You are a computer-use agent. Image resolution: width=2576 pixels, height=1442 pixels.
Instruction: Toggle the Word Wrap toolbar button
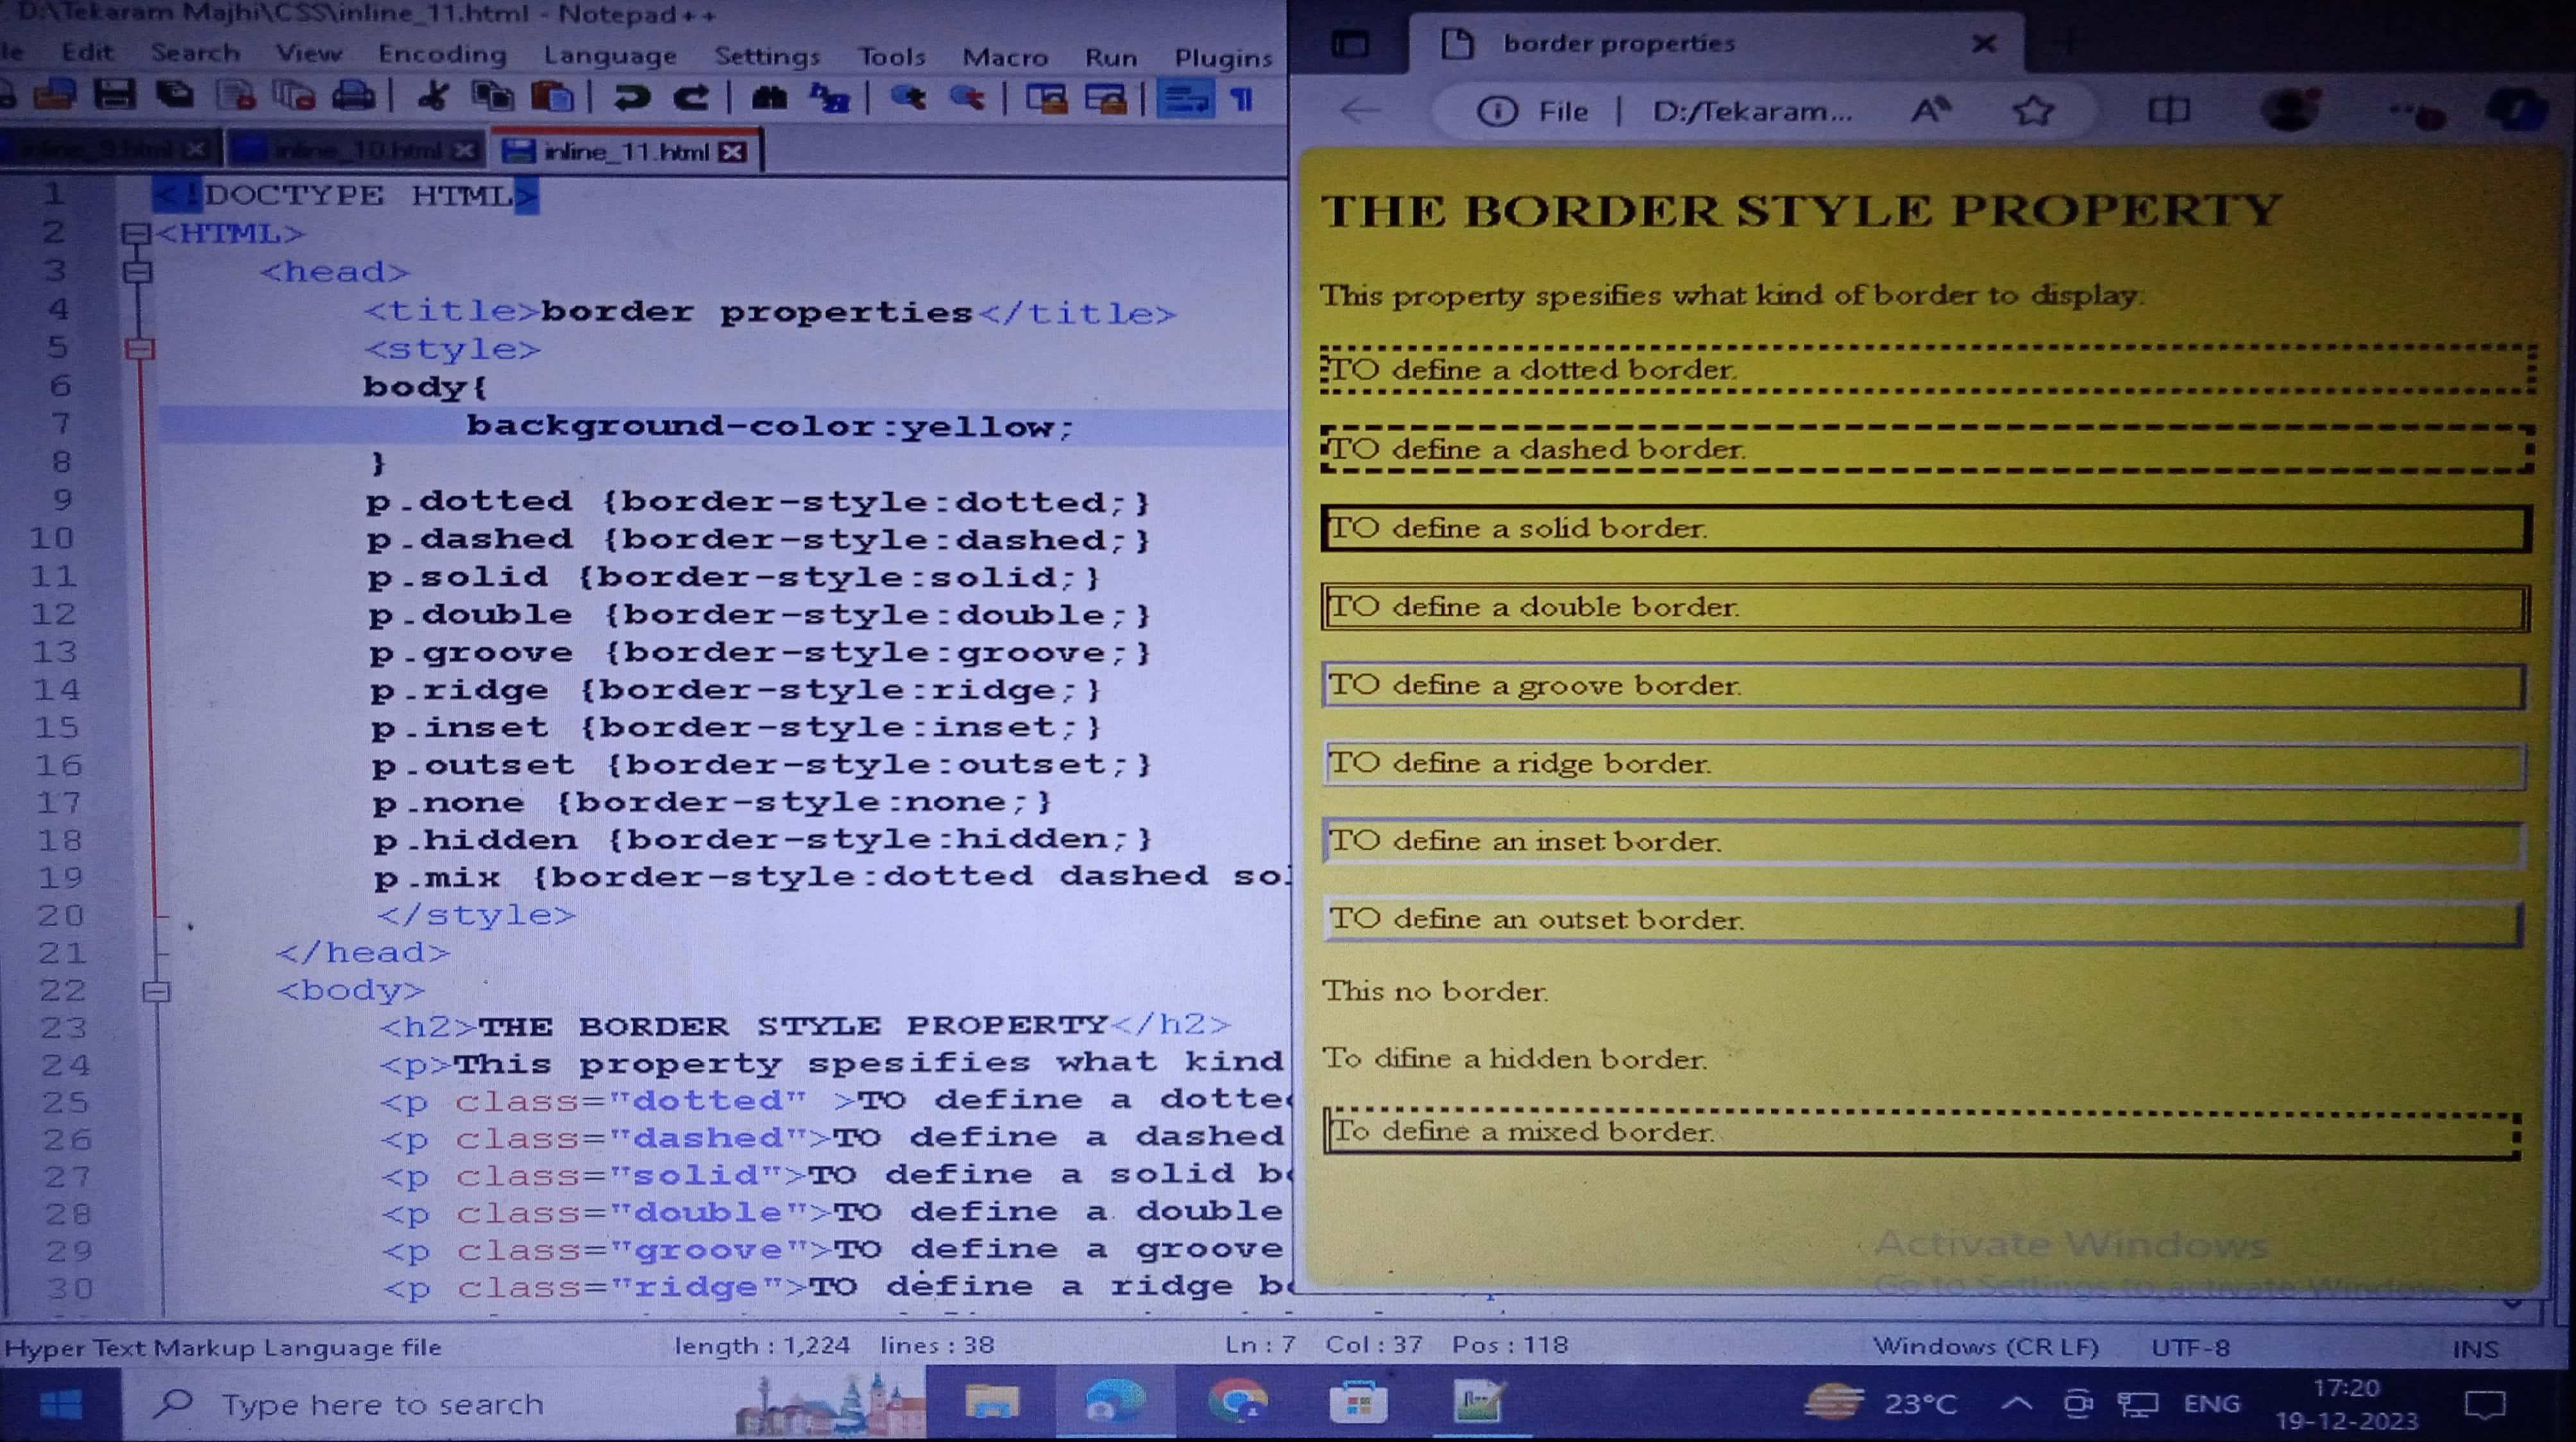pyautogui.click(x=1185, y=99)
